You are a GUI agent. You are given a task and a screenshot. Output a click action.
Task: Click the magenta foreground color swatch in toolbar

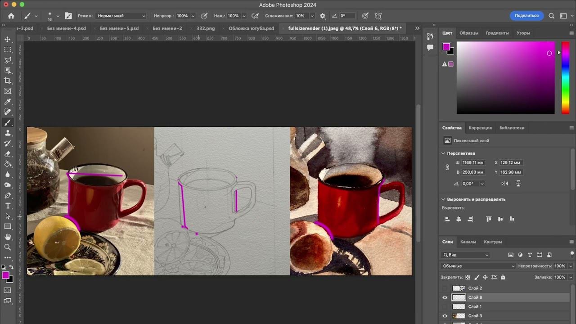pos(5,275)
